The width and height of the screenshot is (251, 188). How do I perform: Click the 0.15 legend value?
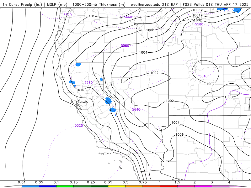coord(74,182)
